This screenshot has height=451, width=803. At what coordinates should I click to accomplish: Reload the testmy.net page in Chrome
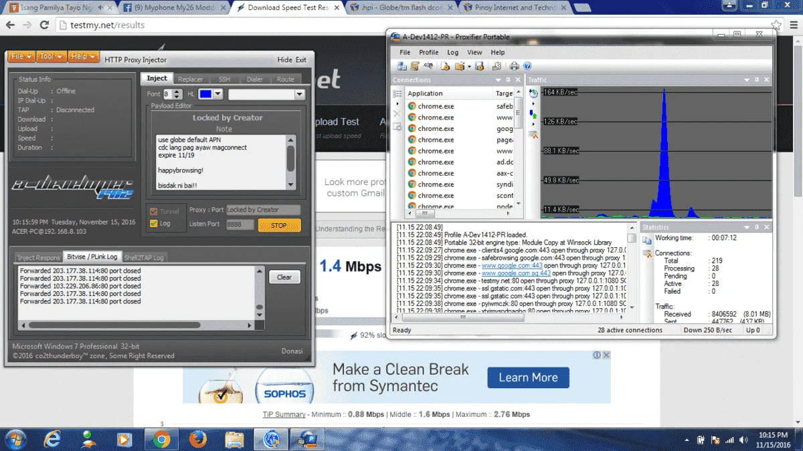(44, 25)
